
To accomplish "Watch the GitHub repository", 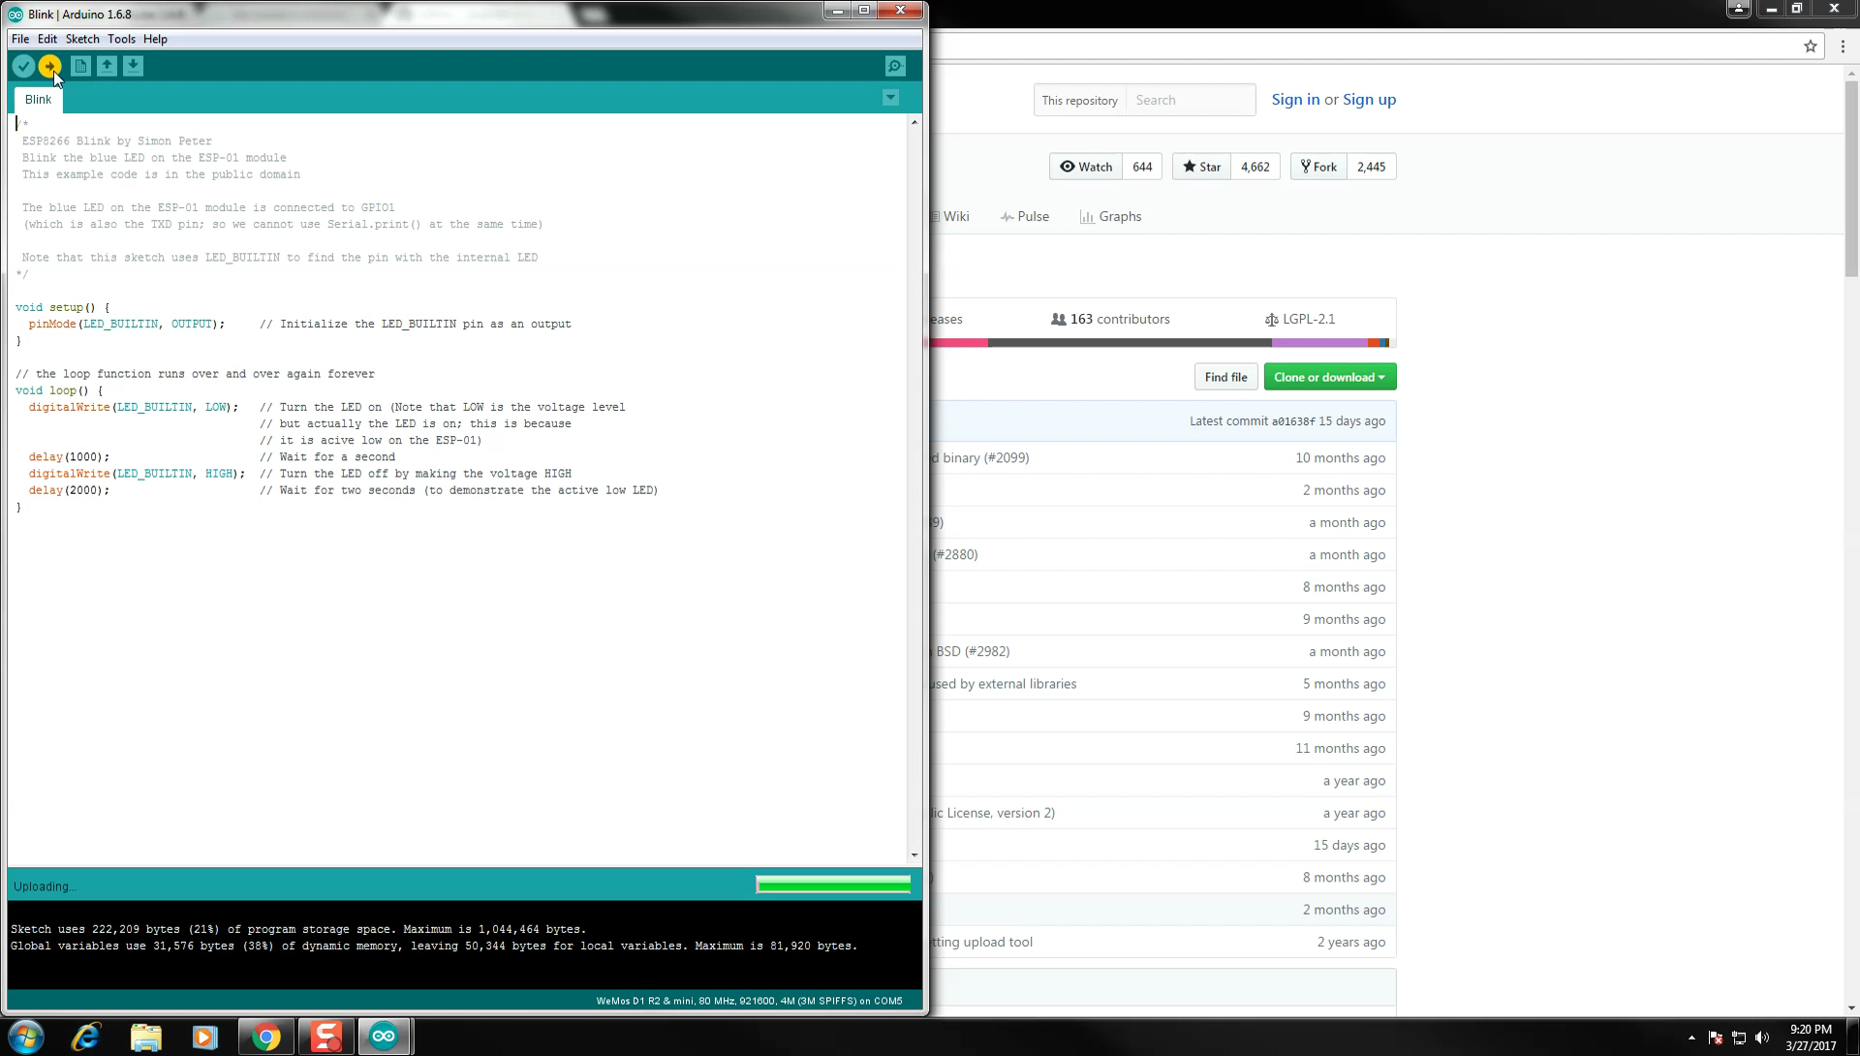I will pyautogui.click(x=1086, y=167).
